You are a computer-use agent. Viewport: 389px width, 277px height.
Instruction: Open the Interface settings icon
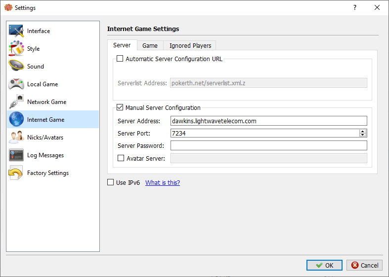pos(16,31)
